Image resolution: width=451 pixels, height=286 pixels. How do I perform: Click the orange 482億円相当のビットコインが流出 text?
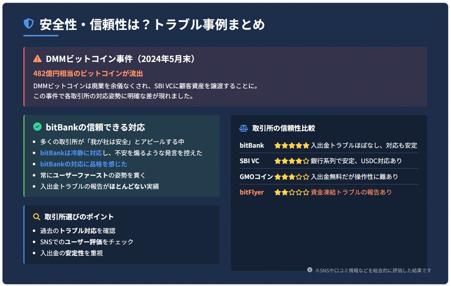88,73
